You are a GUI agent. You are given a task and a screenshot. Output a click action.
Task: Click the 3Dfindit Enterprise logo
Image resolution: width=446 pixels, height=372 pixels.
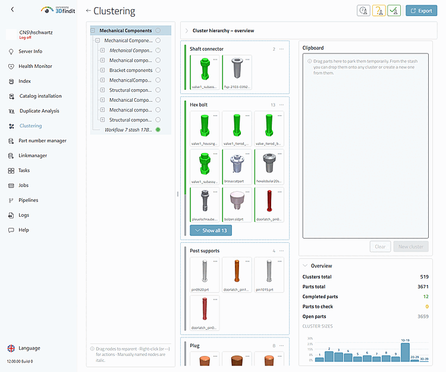tap(58, 10)
